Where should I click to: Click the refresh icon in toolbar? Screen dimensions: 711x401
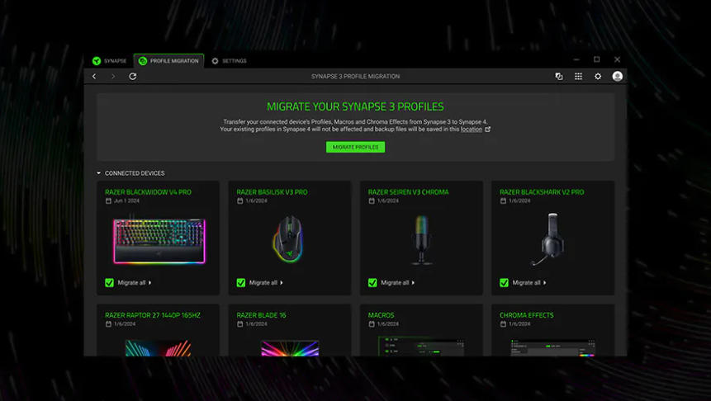point(133,77)
